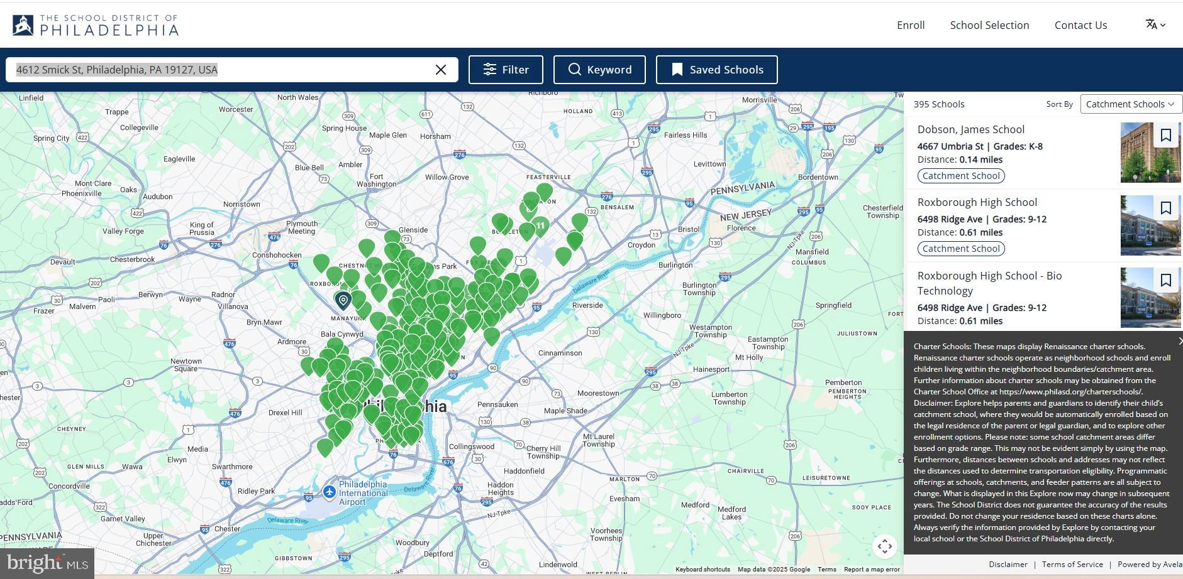Open the Enroll menu item
Viewport: 1183px width, 579px height.
[910, 25]
